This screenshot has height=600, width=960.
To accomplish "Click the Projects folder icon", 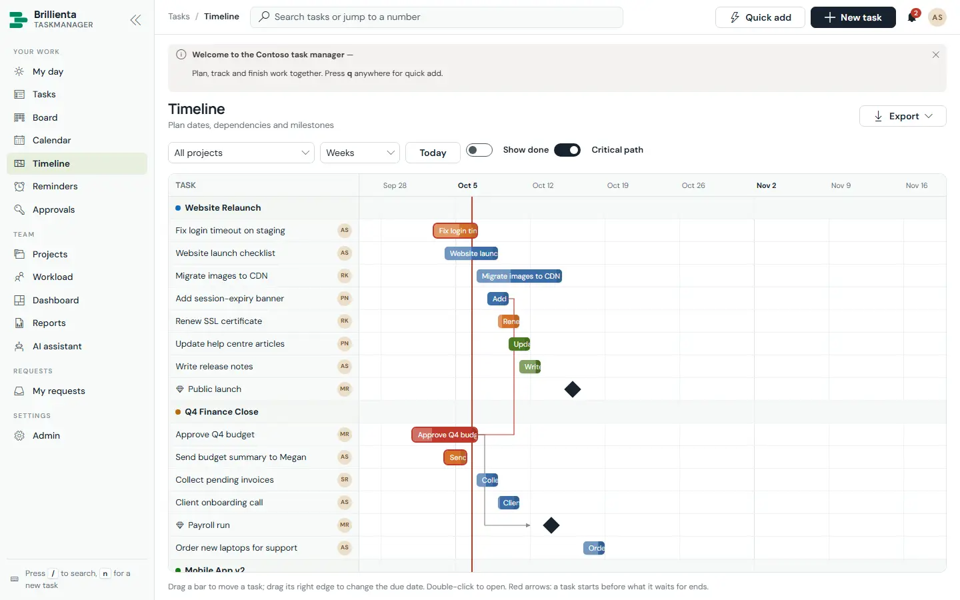I will [x=19, y=254].
